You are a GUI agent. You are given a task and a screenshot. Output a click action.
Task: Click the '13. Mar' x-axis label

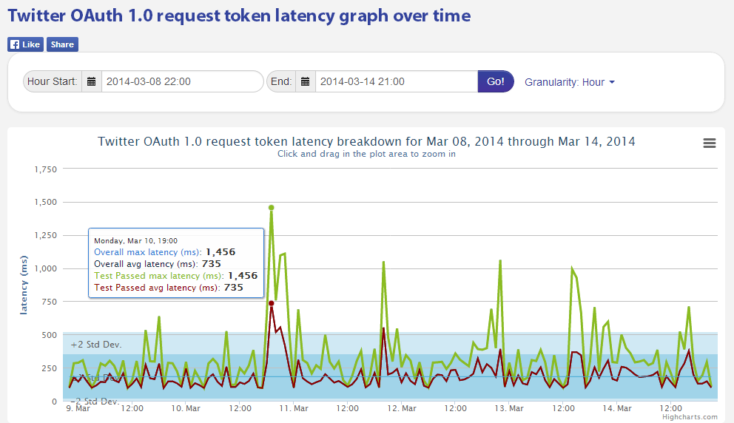click(x=509, y=408)
